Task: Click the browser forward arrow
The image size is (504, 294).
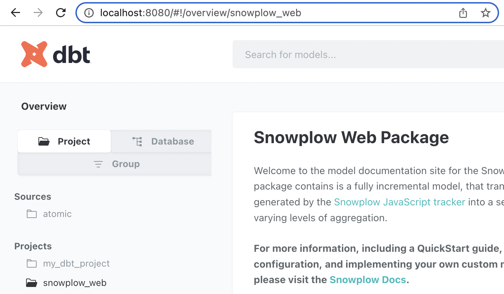Action: [38, 13]
